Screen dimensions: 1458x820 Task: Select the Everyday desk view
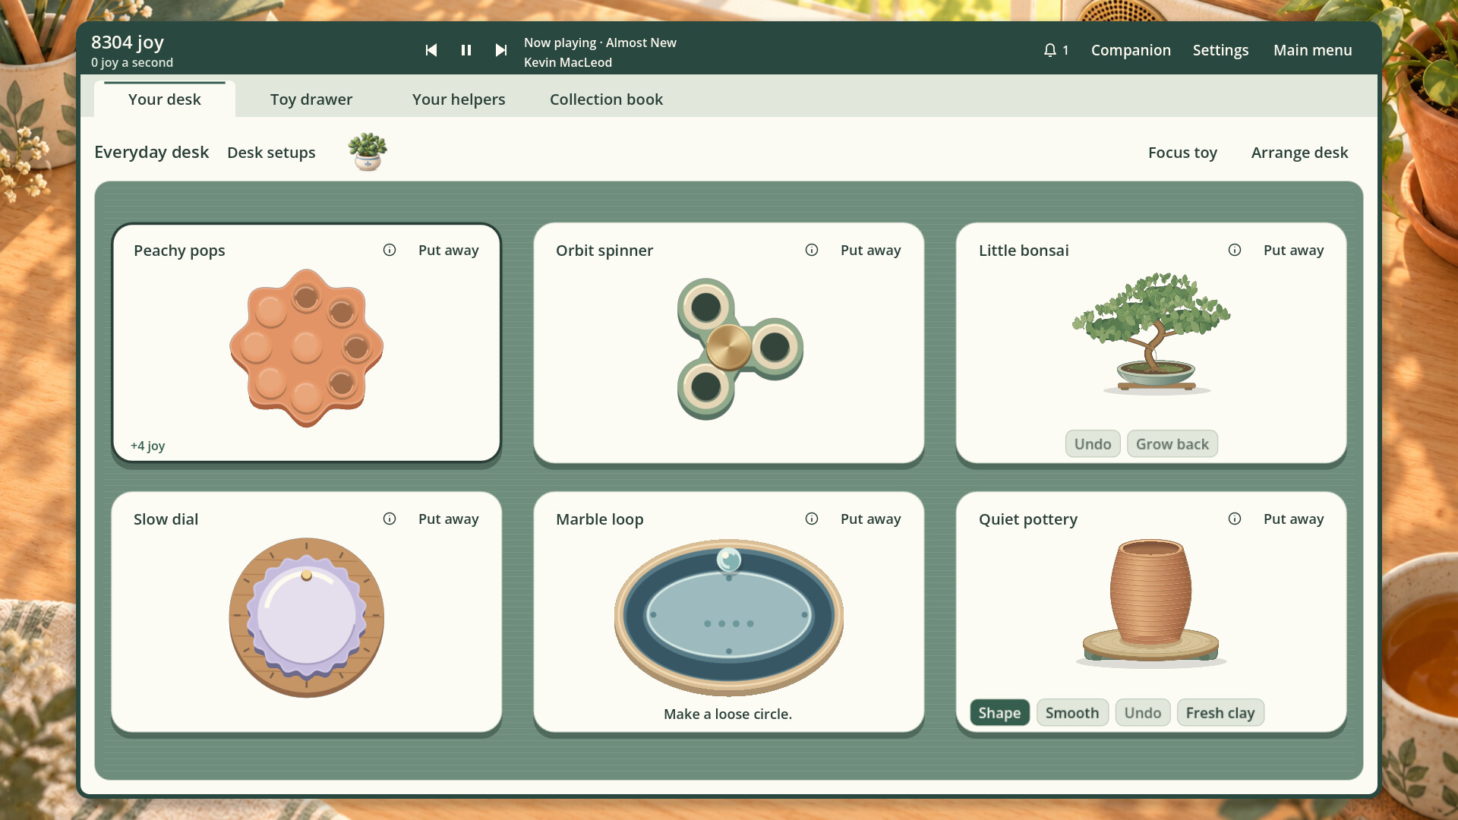(151, 152)
